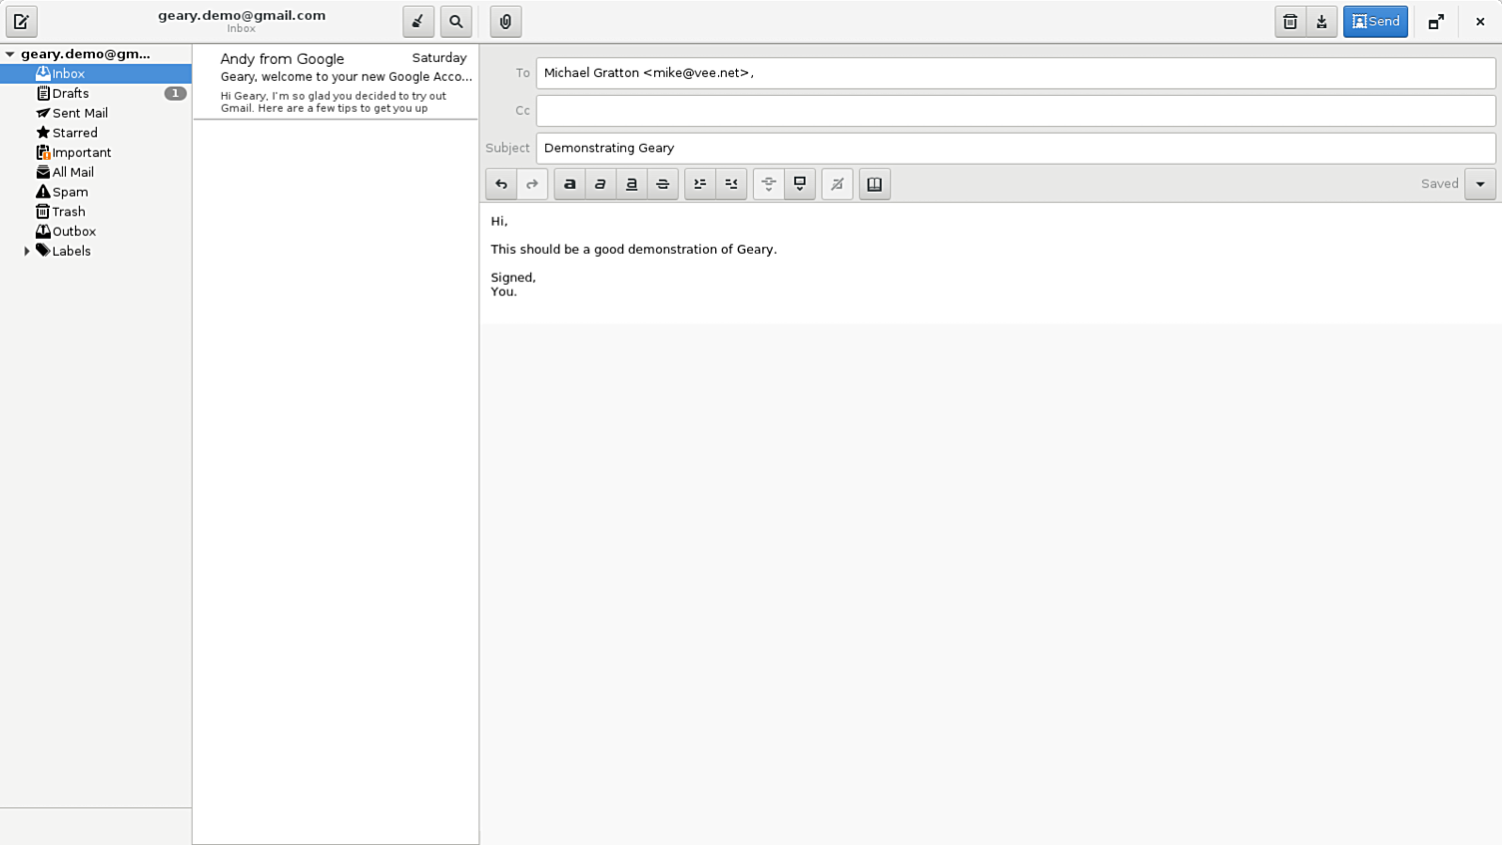The height and width of the screenshot is (845, 1502).
Task: Expand the Labels folder tree
Action: click(x=27, y=251)
